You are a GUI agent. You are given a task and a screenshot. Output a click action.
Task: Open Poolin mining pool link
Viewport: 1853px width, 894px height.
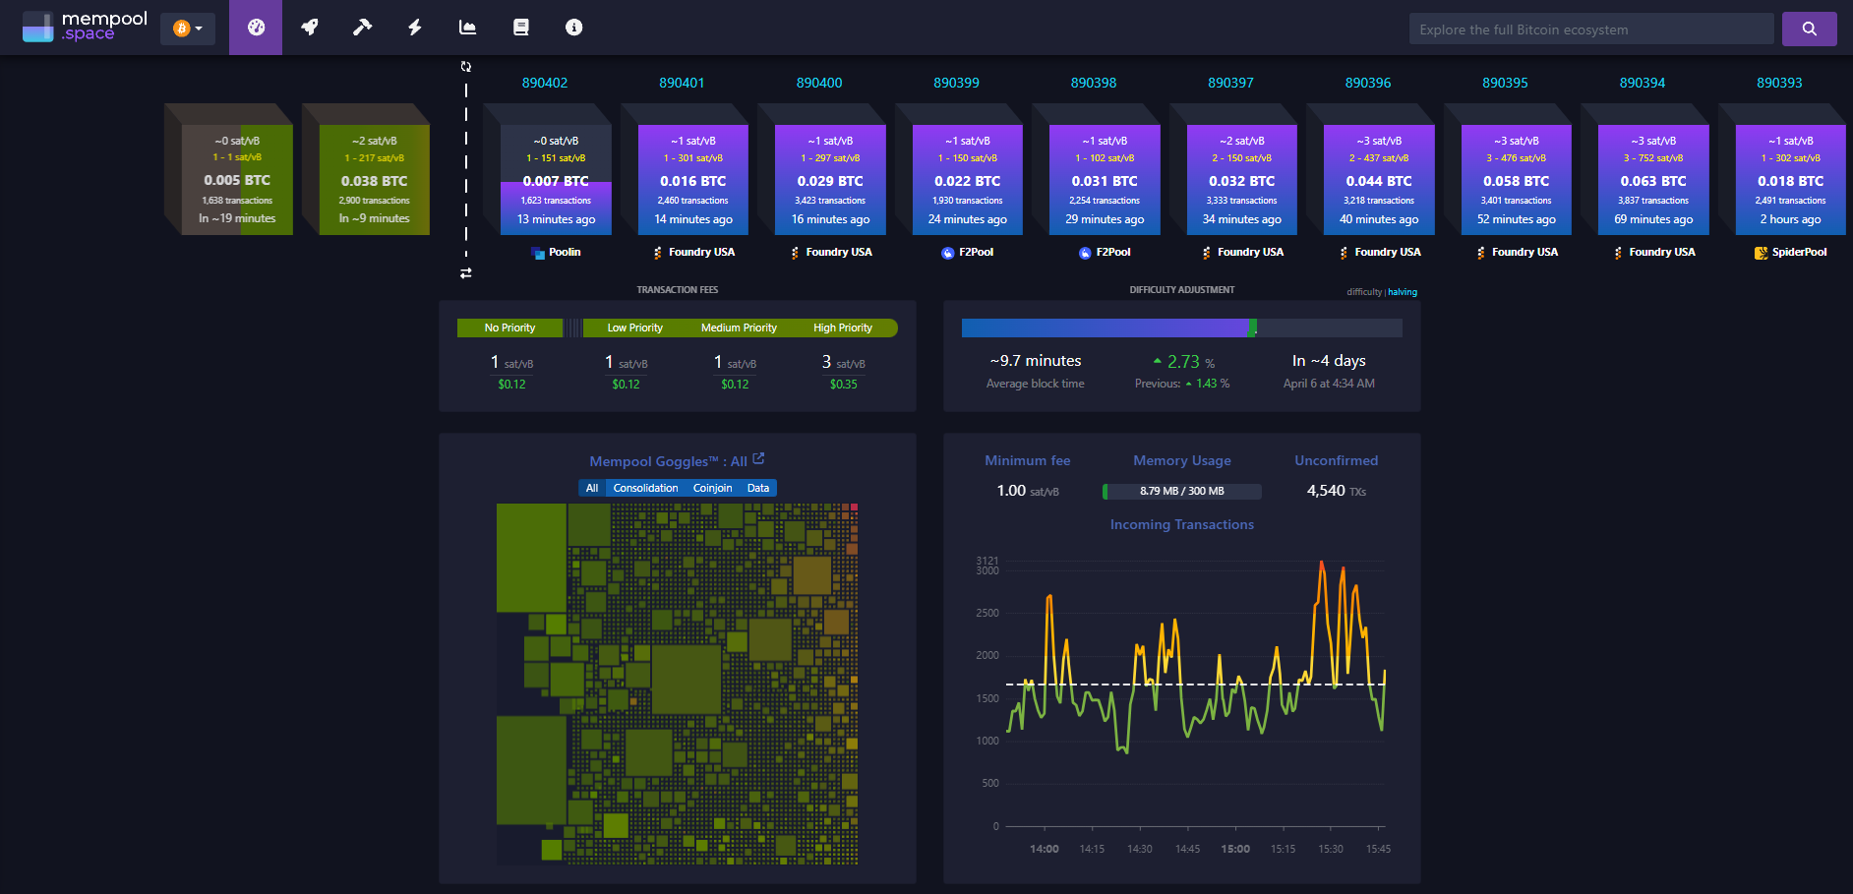click(557, 253)
